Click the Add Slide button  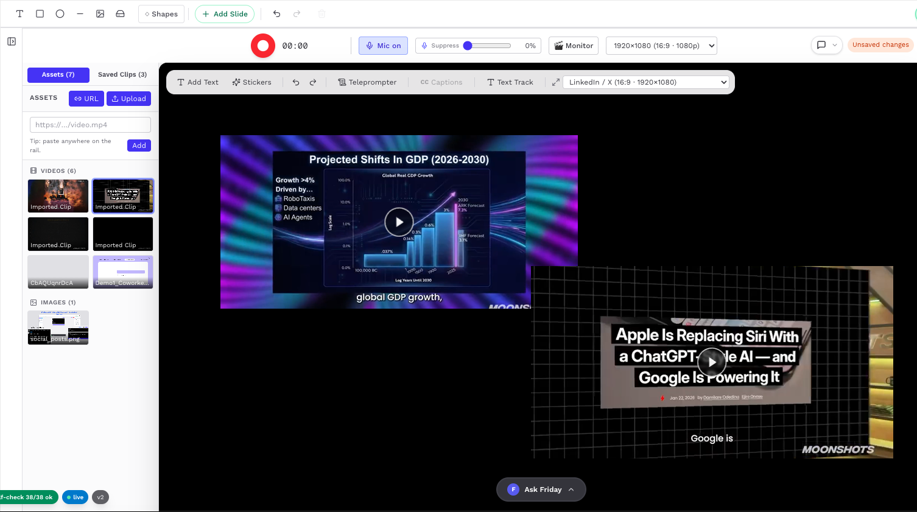tap(225, 14)
